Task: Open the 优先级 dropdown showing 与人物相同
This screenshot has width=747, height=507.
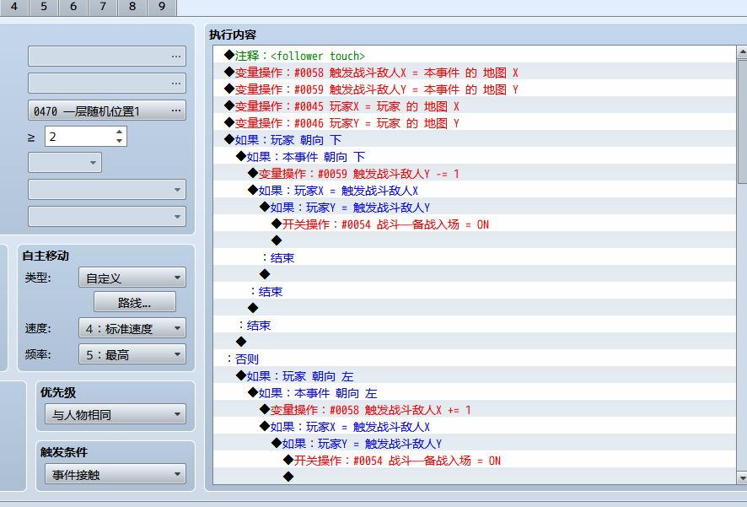Action: pos(116,414)
